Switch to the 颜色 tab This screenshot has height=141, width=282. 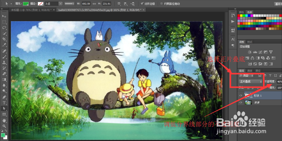[242, 12]
